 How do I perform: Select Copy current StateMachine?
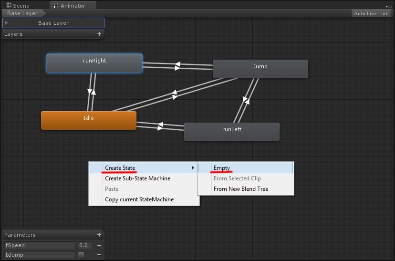point(139,199)
